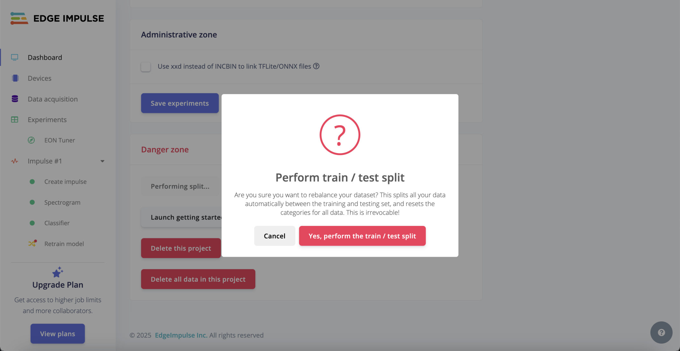680x351 pixels.
Task: Click the Data acquisition database icon
Action: click(x=15, y=99)
